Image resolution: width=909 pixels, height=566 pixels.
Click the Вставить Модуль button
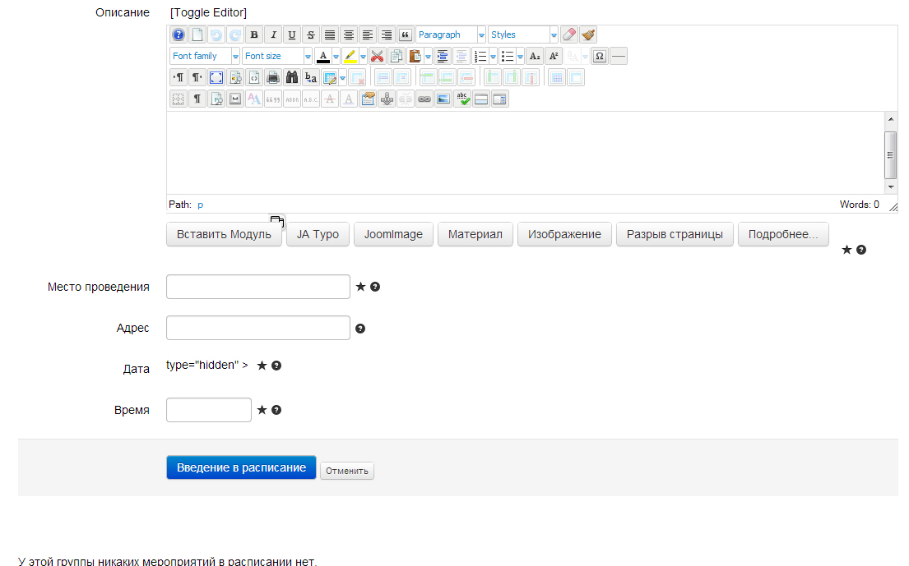pyautogui.click(x=224, y=234)
